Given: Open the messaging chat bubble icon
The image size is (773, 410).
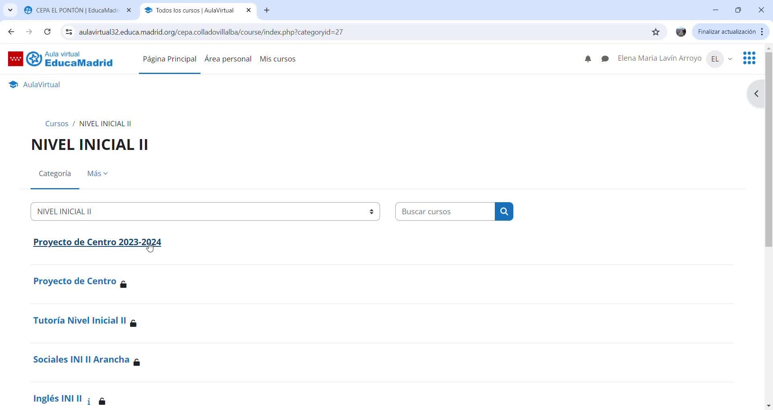Looking at the screenshot, I should click(605, 59).
